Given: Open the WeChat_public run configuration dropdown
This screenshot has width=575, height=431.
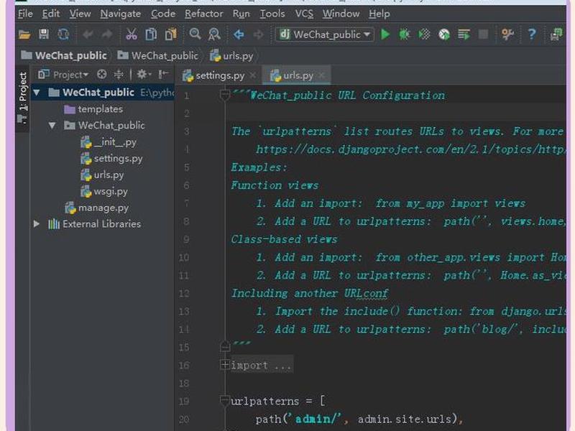Looking at the screenshot, I should click(x=326, y=34).
